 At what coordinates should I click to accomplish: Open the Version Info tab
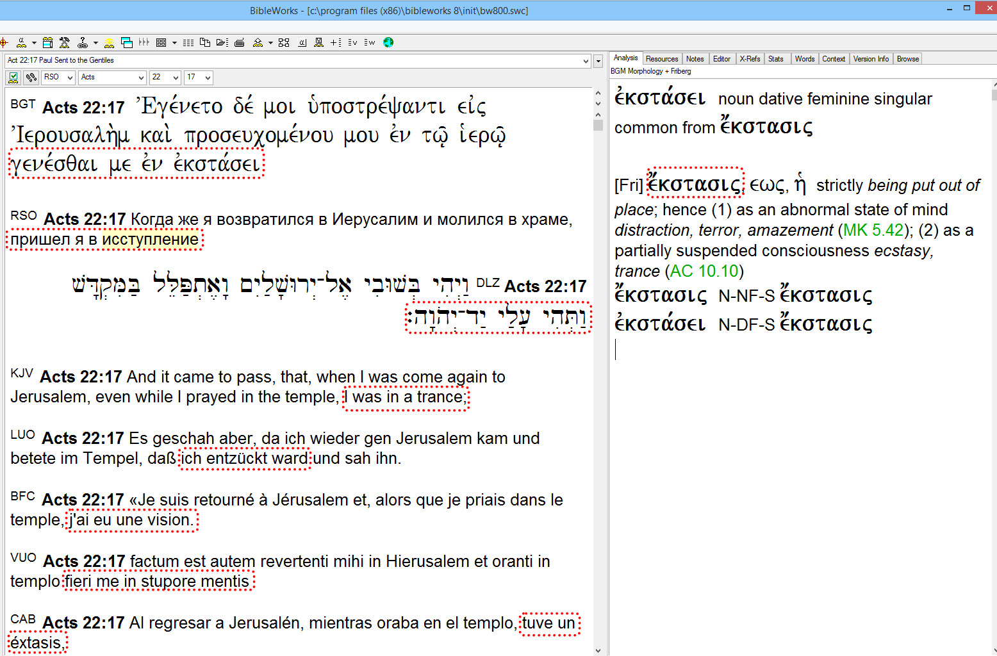coord(871,59)
